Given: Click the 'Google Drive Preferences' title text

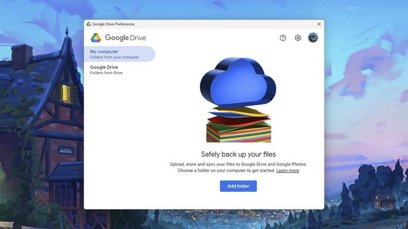Looking at the screenshot, I should (113, 24).
